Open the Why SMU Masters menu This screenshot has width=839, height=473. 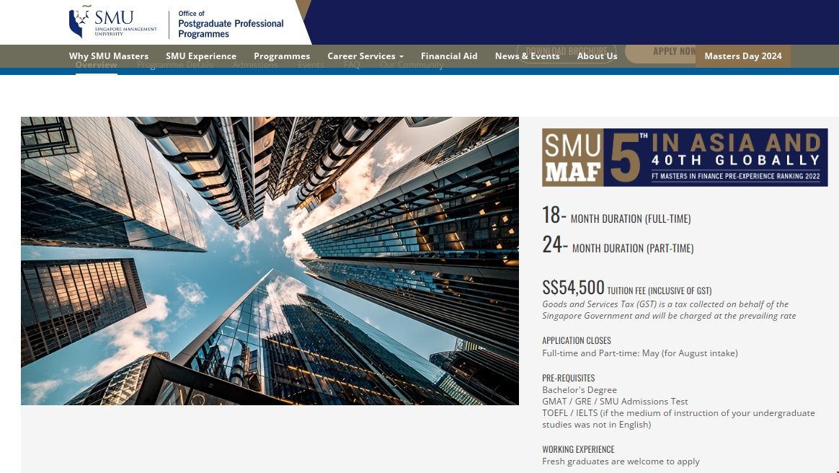[x=109, y=56]
